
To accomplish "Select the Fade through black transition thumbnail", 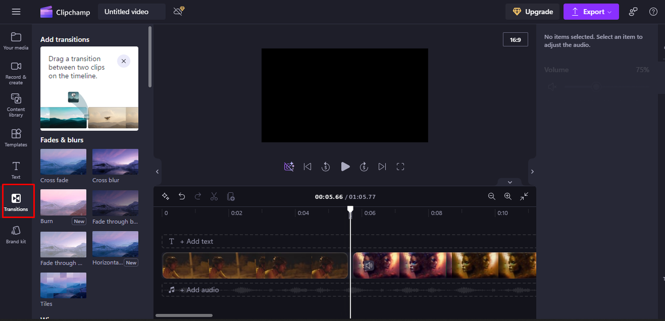I will pos(115,203).
